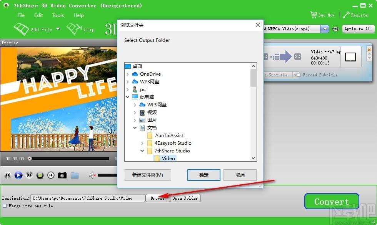
Task: Play the preview video
Action: pos(18,175)
